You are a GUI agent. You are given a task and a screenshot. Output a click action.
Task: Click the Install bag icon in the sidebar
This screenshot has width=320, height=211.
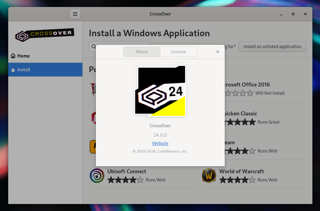coord(13,70)
